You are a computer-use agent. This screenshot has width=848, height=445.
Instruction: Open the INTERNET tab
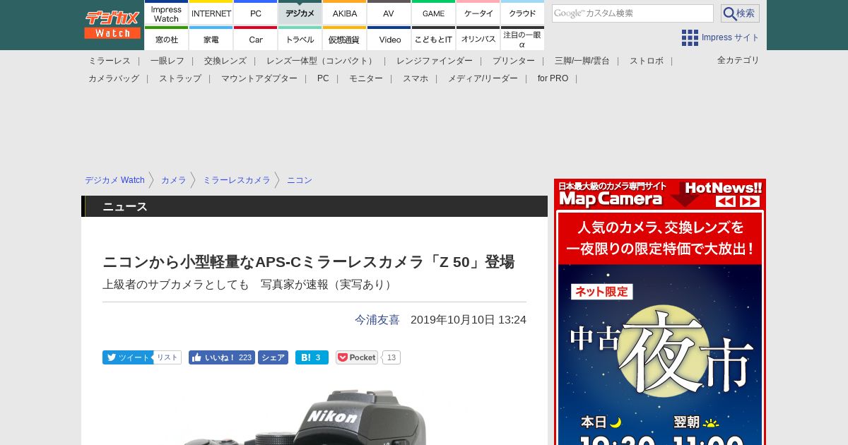(211, 13)
